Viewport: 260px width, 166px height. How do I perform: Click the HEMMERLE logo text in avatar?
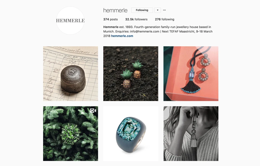pyautogui.click(x=70, y=21)
